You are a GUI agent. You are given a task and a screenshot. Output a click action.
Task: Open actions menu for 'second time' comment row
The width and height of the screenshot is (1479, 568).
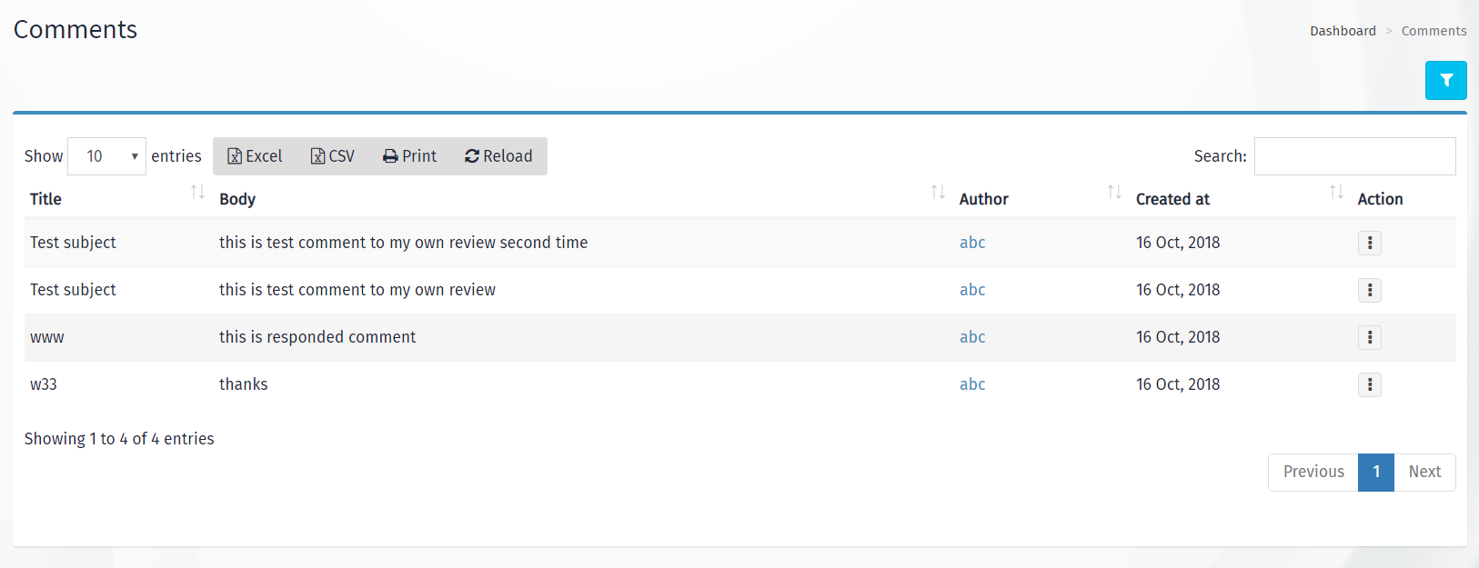[x=1370, y=243]
